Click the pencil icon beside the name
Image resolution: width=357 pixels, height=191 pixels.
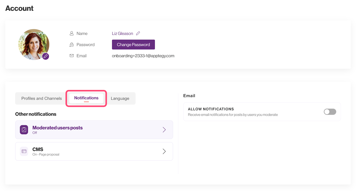click(138, 33)
